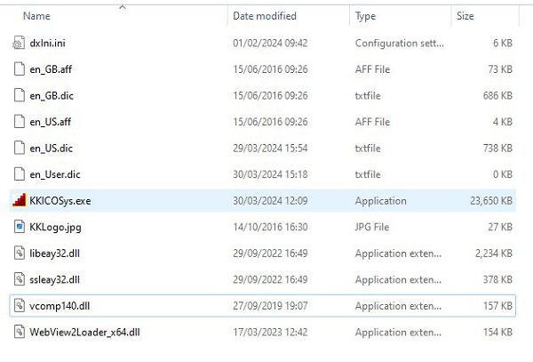Viewport: 533px width, 362px height.
Task: Select the en_US.aff file name
Action: [x=51, y=122]
